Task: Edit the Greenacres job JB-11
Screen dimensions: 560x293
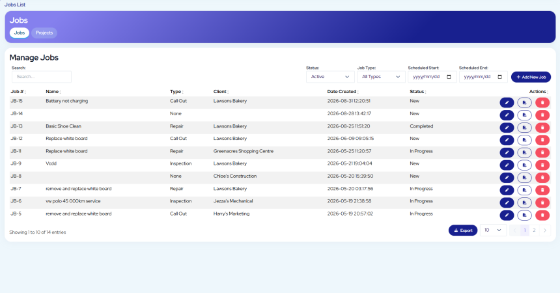Action: [507, 152]
